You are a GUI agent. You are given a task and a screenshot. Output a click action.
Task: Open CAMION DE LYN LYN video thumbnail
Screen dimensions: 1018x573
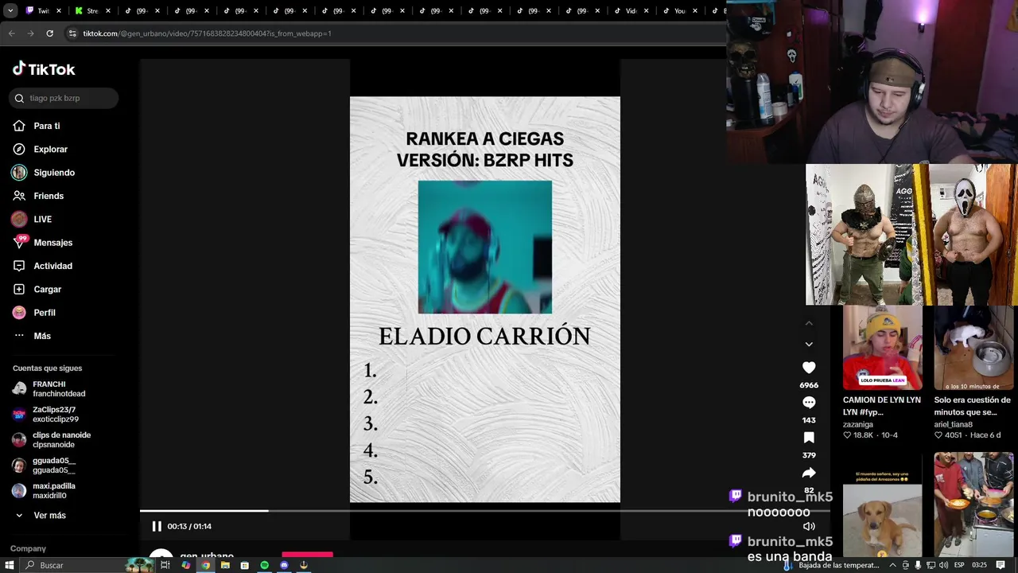pyautogui.click(x=883, y=349)
